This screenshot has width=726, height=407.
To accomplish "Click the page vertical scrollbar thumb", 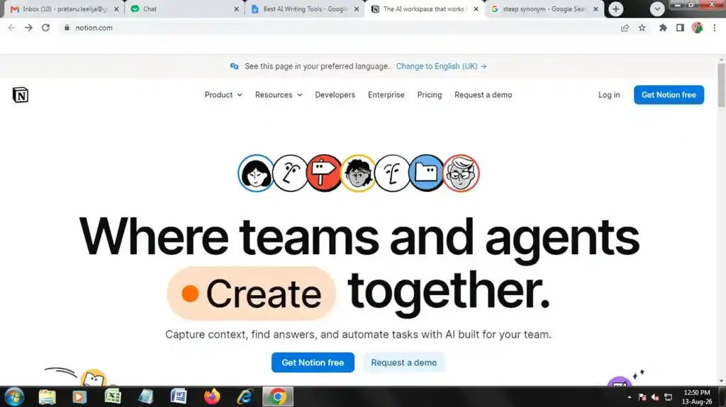I will pos(721,86).
